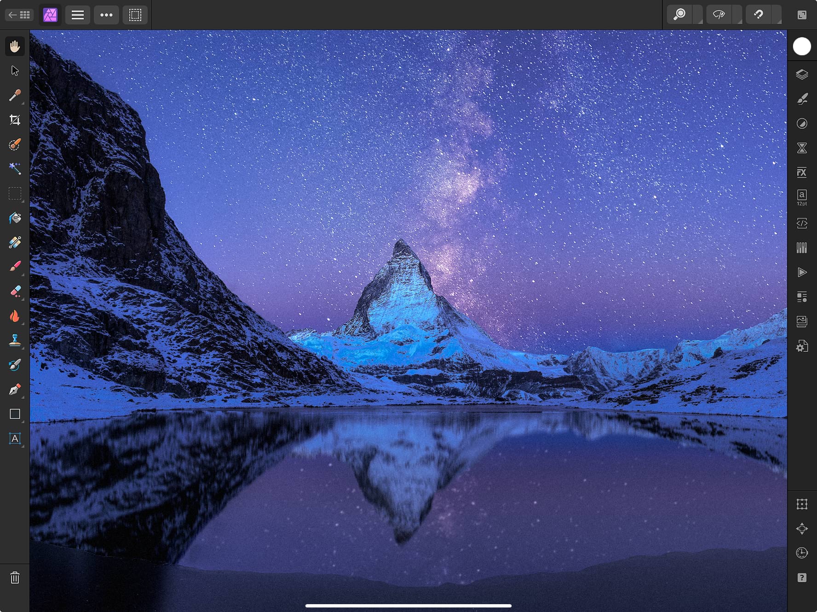
Task: Open the hamburger document menu
Action: click(78, 14)
